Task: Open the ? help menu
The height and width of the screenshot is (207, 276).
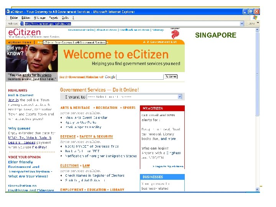Action: pyautogui.click(x=73, y=18)
